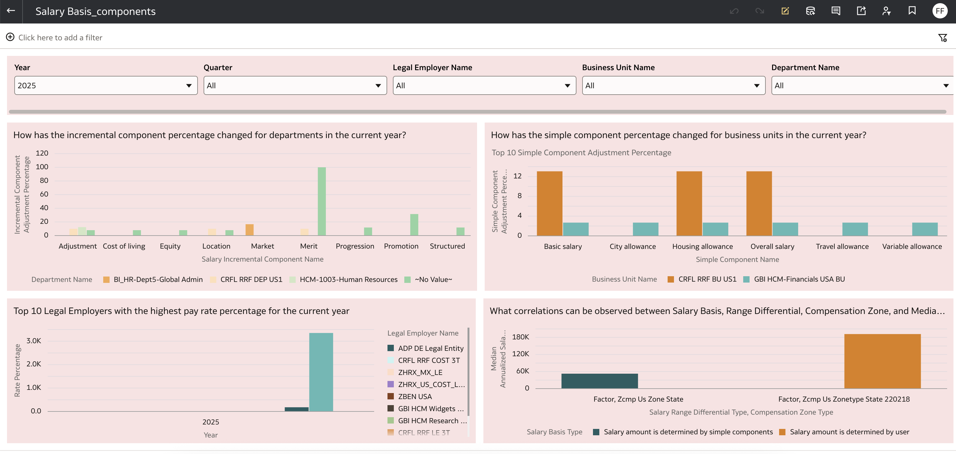
Task: Click the GBI HCM-Financials USA BU color swatch
Action: [x=746, y=279]
